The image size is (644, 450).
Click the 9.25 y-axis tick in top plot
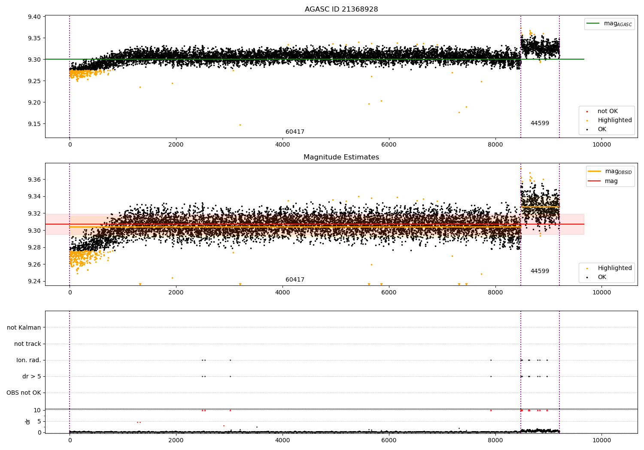35,81
